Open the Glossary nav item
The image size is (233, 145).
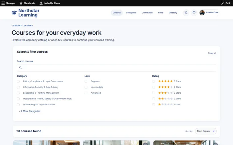coord(173,13)
